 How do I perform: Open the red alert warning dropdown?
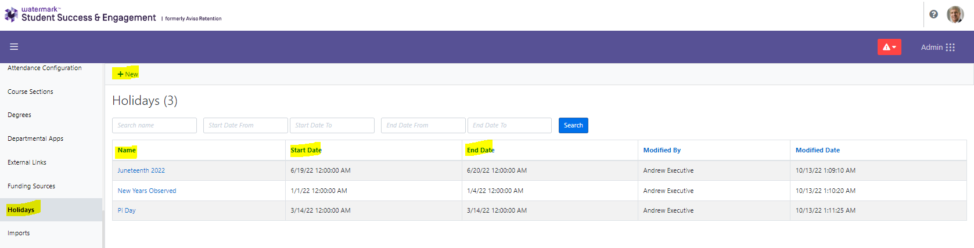click(x=889, y=47)
